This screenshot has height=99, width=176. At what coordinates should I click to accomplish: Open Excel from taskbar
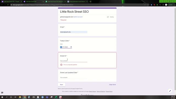[56, 97]
